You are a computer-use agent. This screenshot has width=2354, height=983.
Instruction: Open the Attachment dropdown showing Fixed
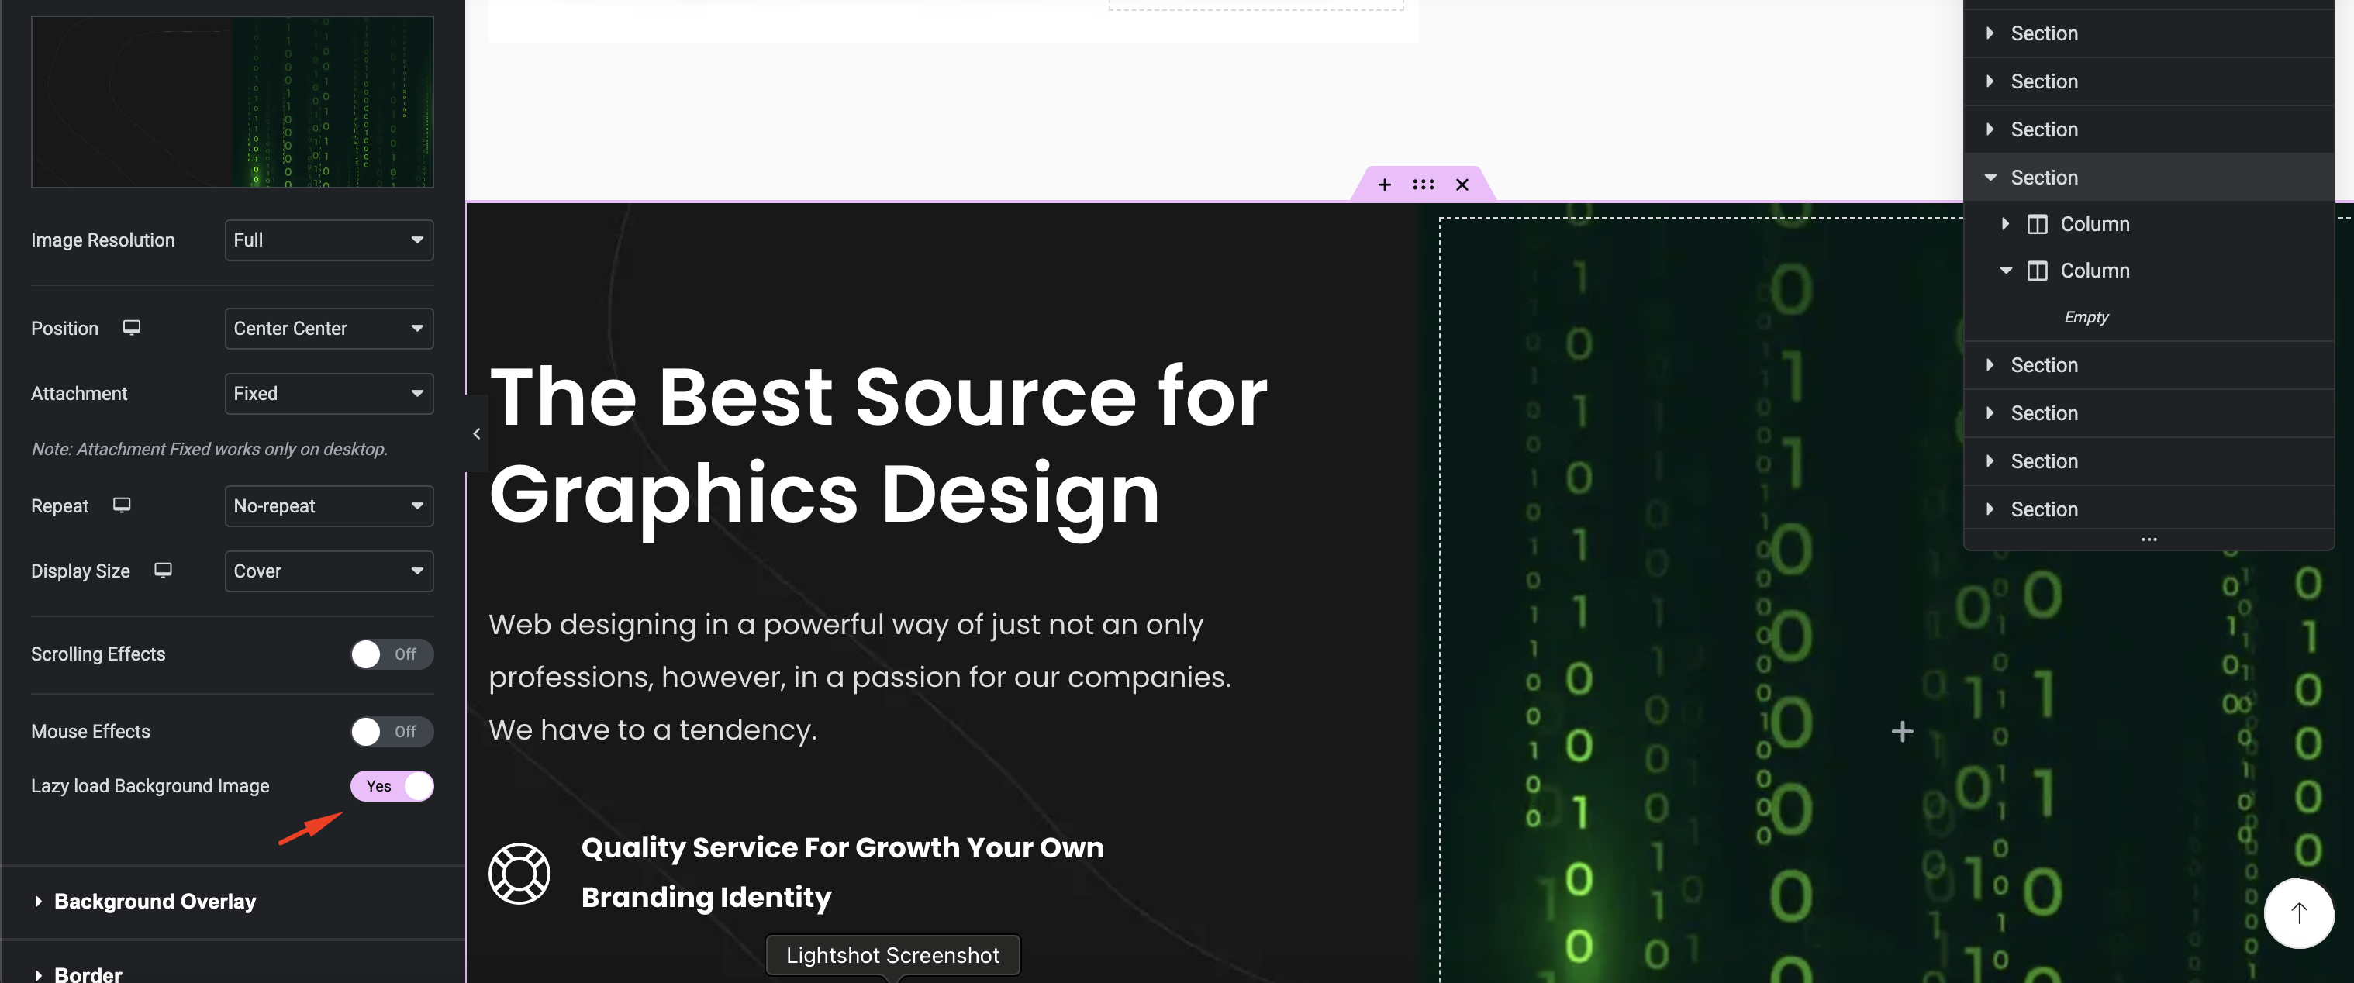[329, 393]
